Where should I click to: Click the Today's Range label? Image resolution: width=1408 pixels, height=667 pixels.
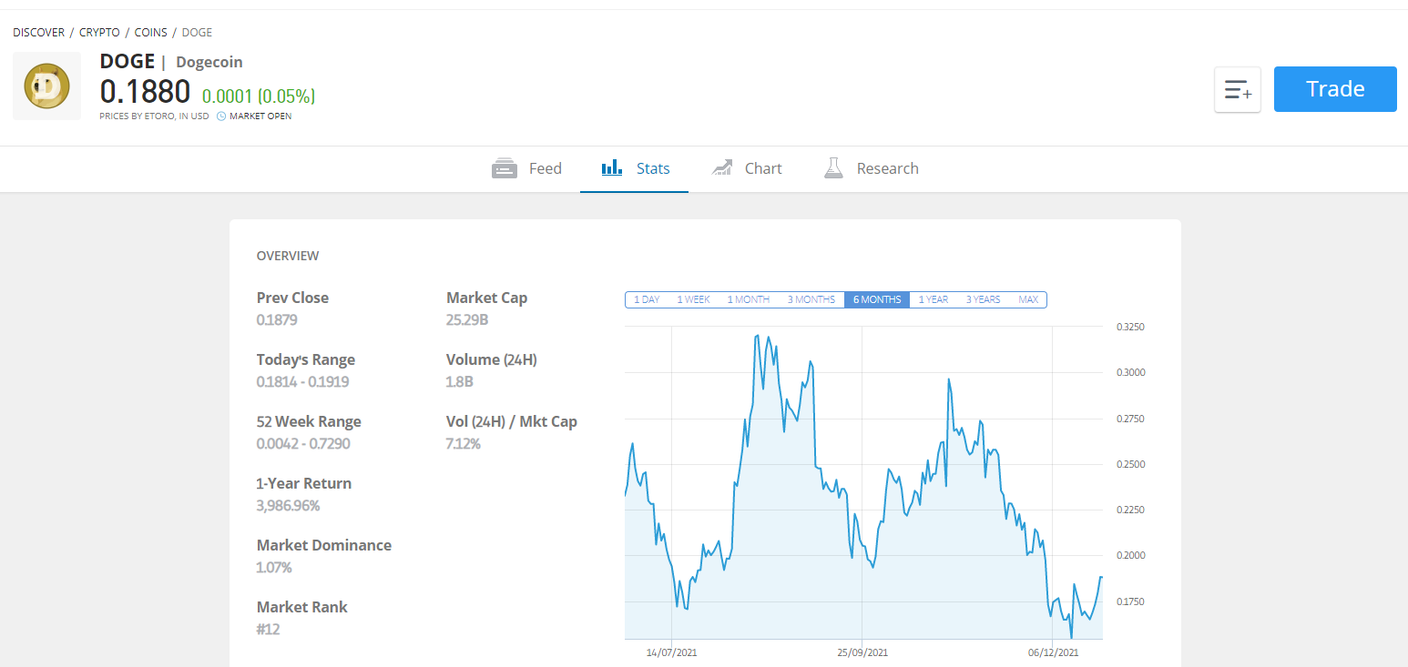click(x=306, y=359)
